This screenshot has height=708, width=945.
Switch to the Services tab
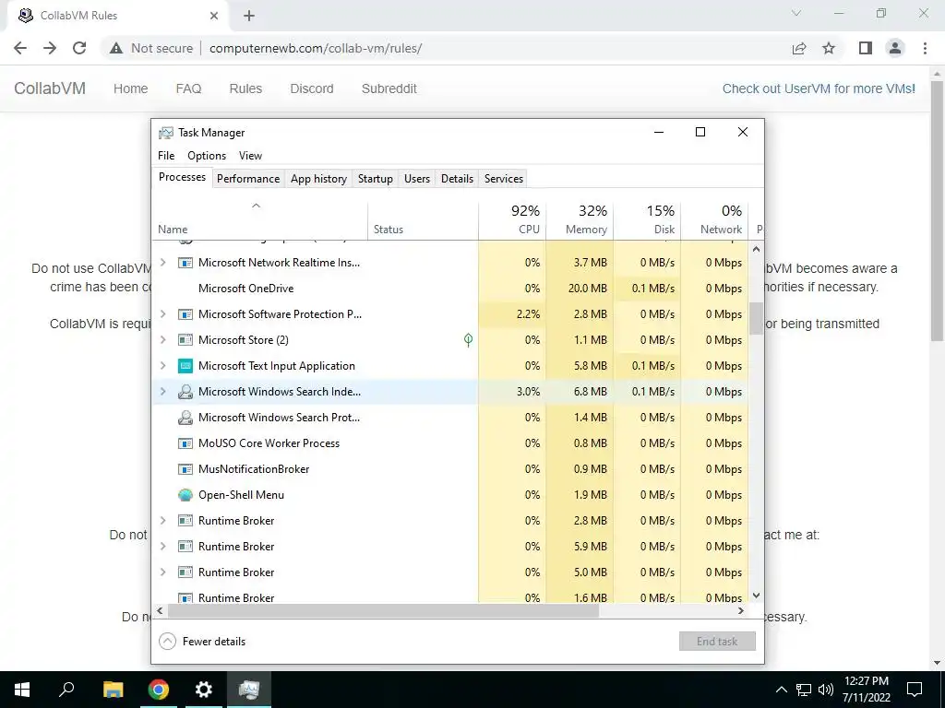click(504, 179)
